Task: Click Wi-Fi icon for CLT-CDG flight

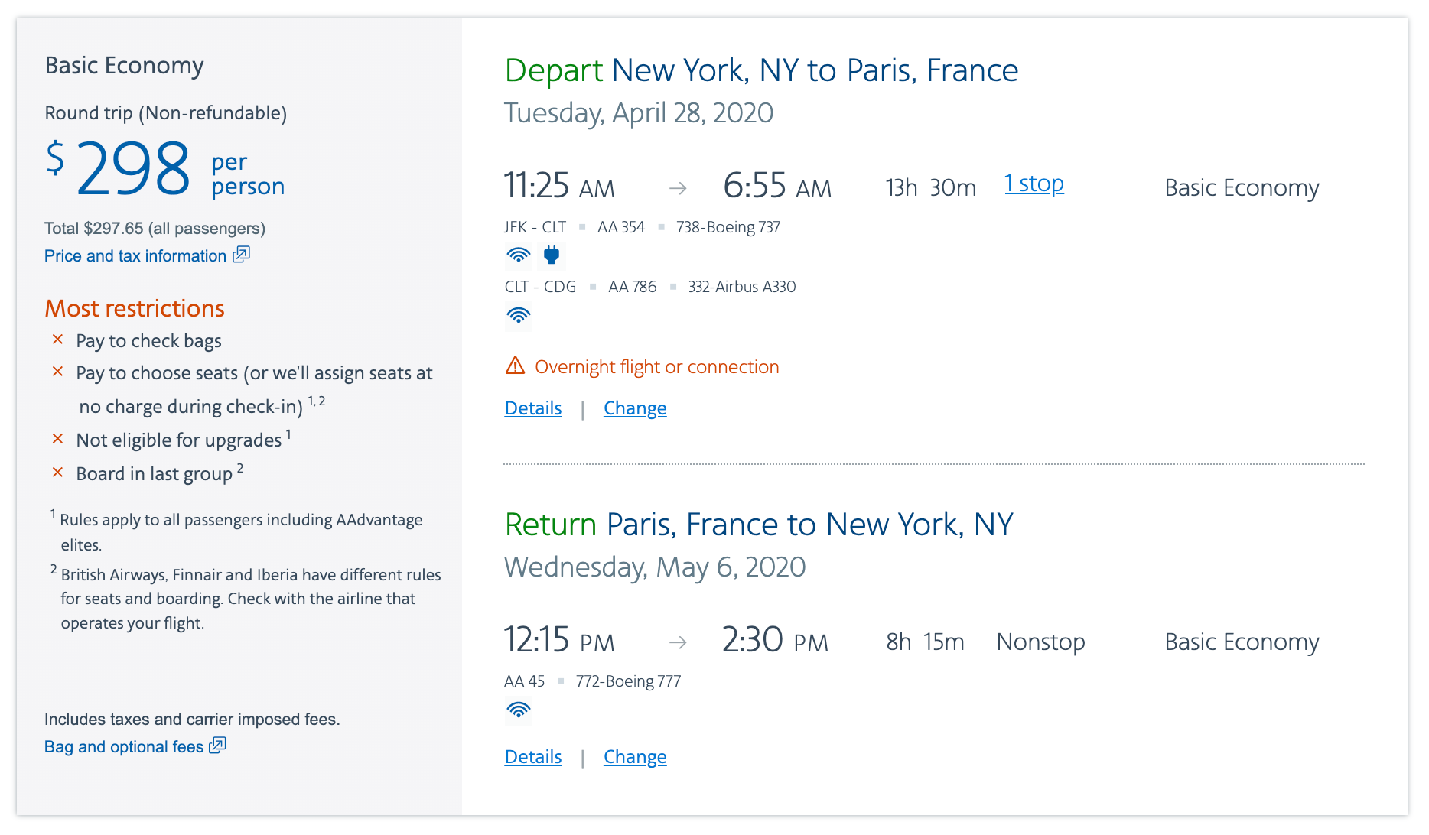Action: [x=519, y=315]
